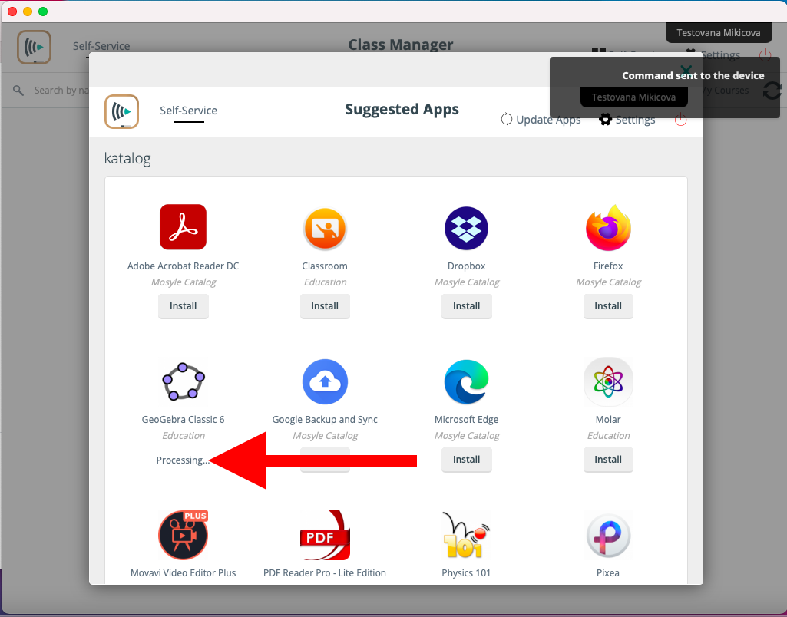Image resolution: width=787 pixels, height=617 pixels.
Task: Click the Dropbox app icon
Action: [x=466, y=228]
